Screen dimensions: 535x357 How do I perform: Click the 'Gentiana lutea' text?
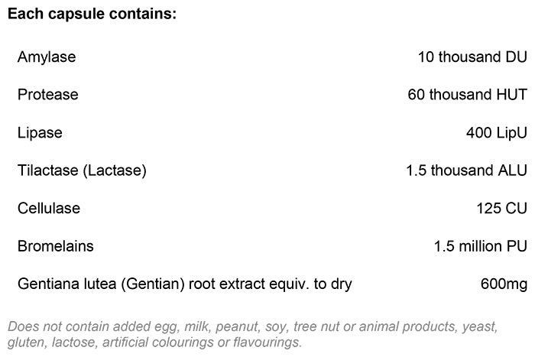pyautogui.click(x=64, y=284)
